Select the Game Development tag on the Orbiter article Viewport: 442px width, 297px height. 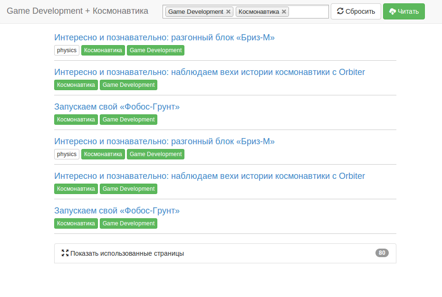click(128, 85)
